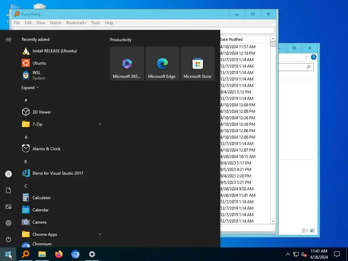Open the Microsoft Store tile
Image resolution: width=348 pixels, height=261 pixels.
point(198,64)
